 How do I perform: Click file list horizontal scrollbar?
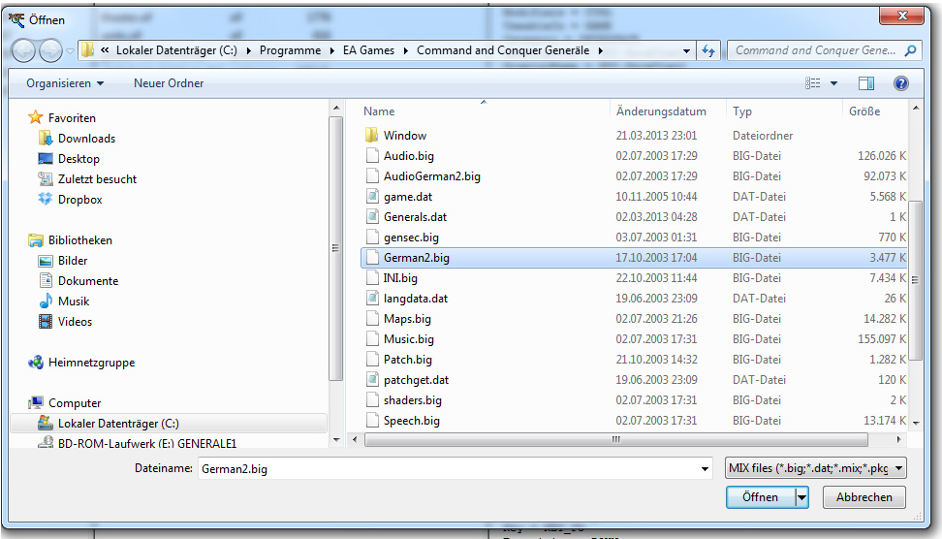coord(615,440)
